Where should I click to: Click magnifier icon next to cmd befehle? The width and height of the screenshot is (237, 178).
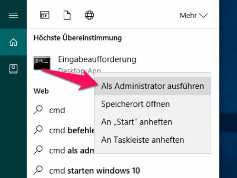pos(38,130)
